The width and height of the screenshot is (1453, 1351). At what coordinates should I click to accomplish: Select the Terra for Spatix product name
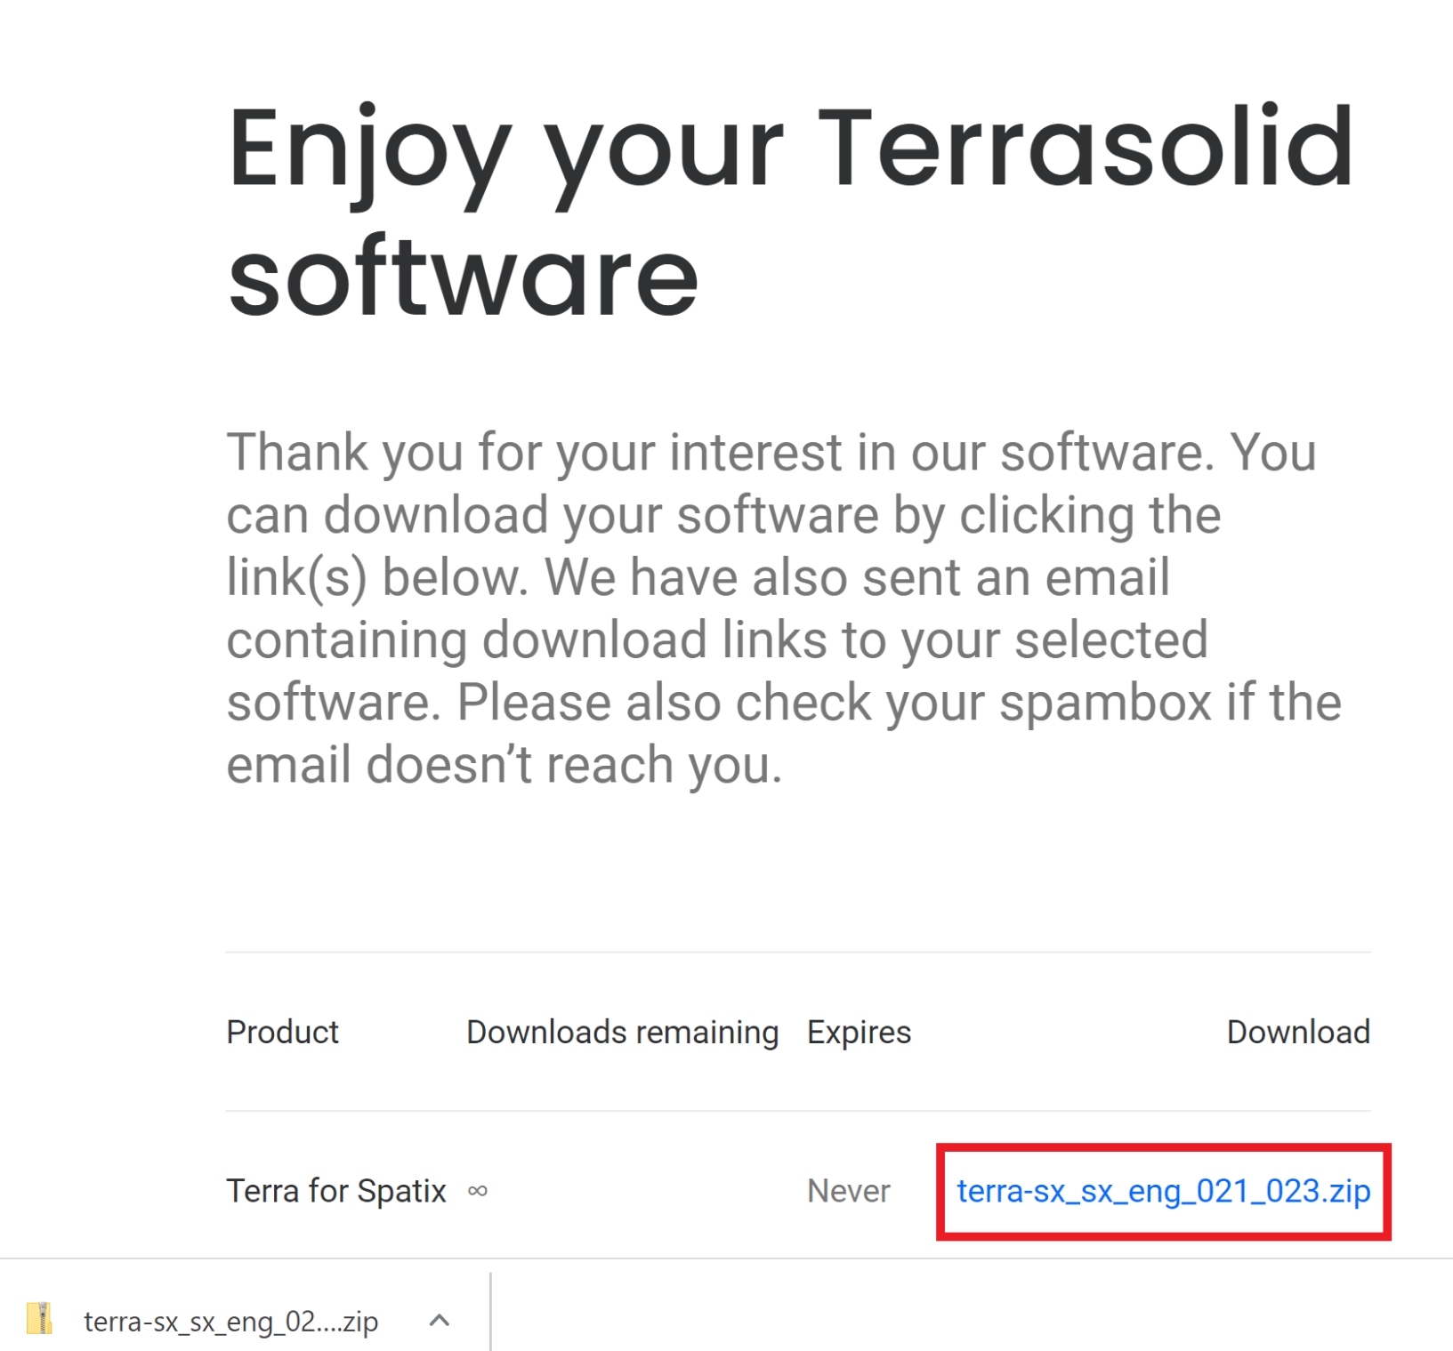tap(335, 1191)
